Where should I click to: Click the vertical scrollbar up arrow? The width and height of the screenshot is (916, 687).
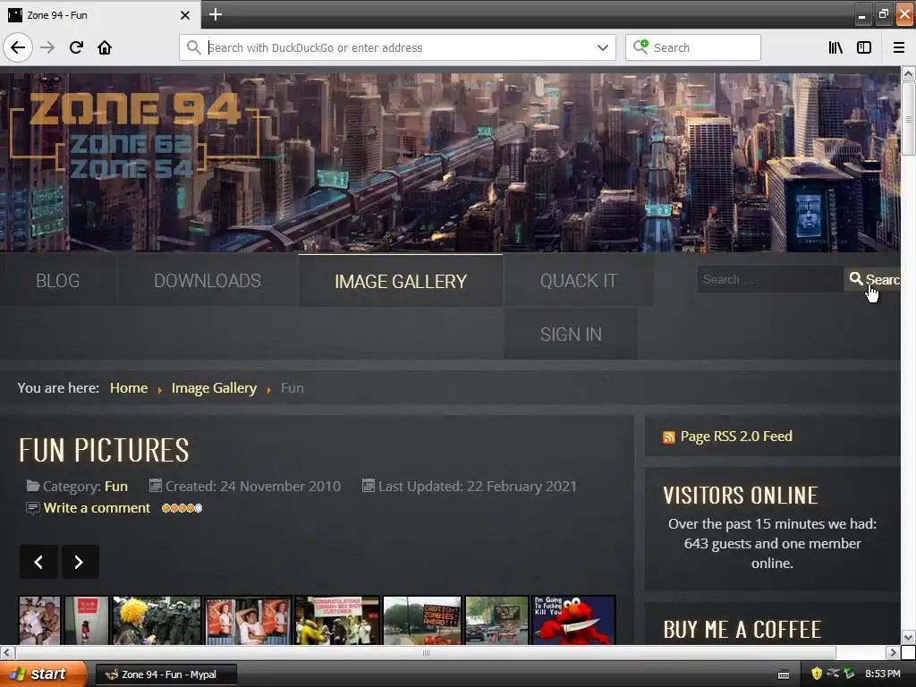pyautogui.click(x=908, y=73)
